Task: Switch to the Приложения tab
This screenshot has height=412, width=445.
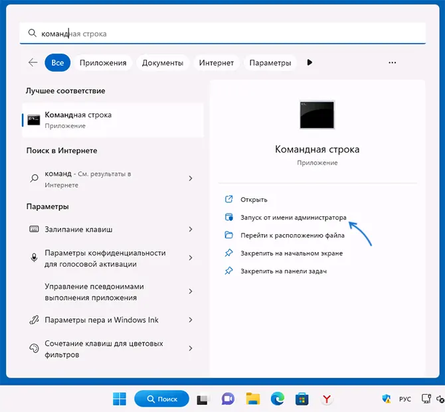Action: 103,62
